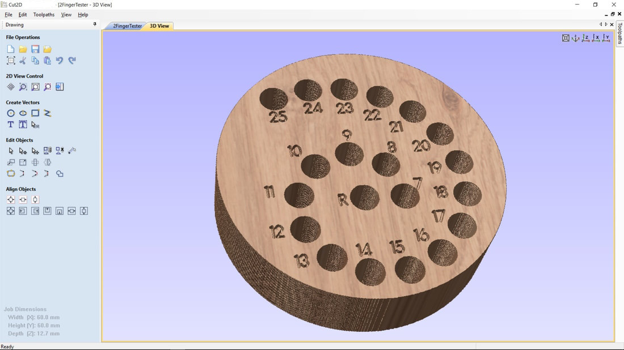Click the Save file icon

coord(35,49)
